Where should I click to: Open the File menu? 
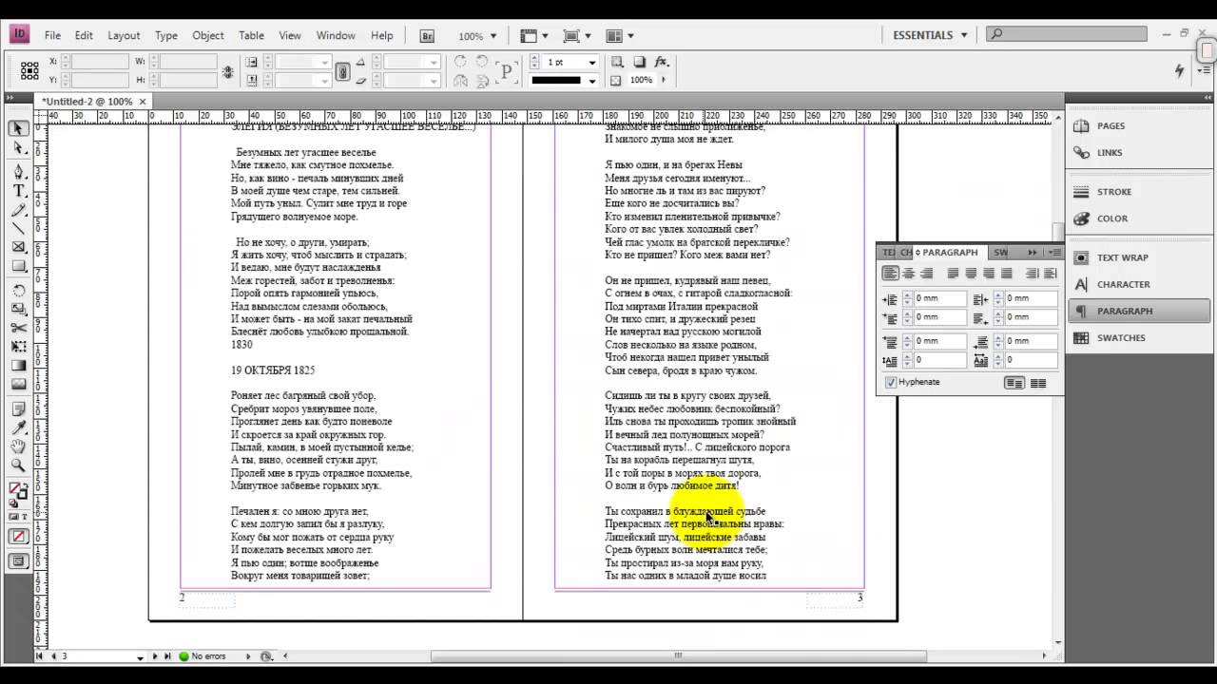coord(52,35)
